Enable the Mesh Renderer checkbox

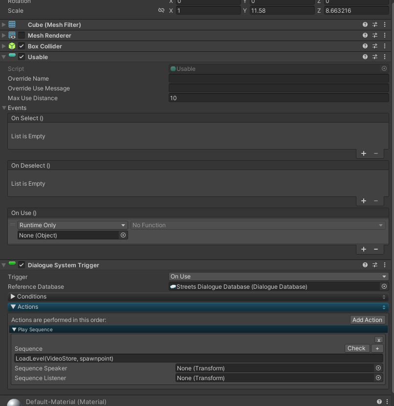click(x=22, y=35)
